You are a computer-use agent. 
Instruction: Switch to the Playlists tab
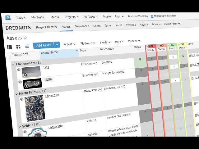point(144,25)
